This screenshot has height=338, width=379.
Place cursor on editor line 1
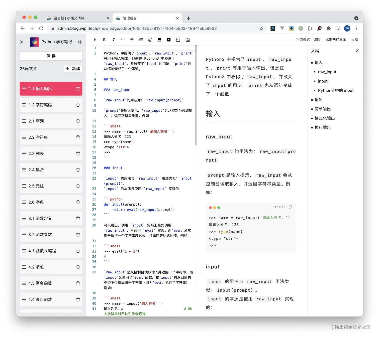(149, 48)
